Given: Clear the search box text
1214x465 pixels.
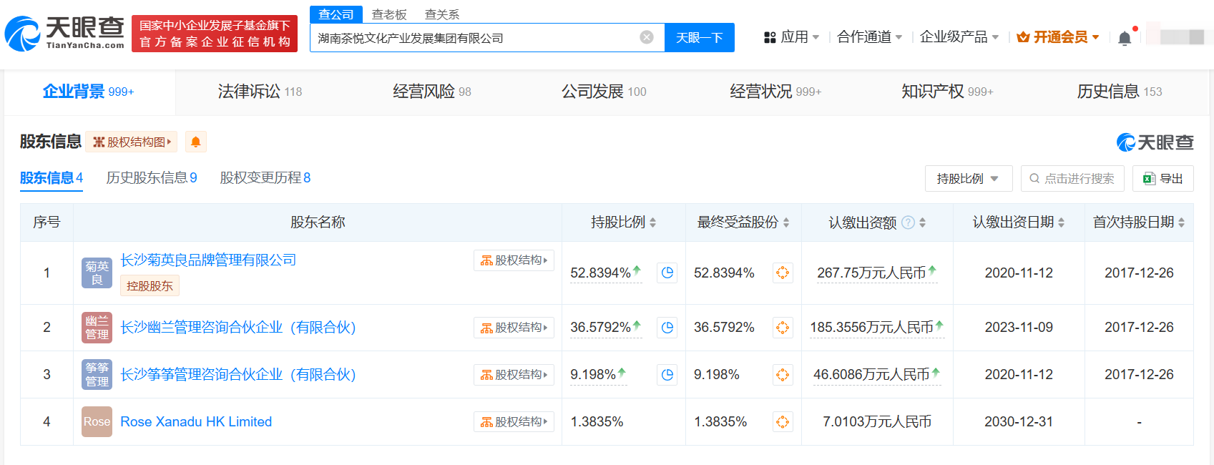Looking at the screenshot, I should point(647,37).
